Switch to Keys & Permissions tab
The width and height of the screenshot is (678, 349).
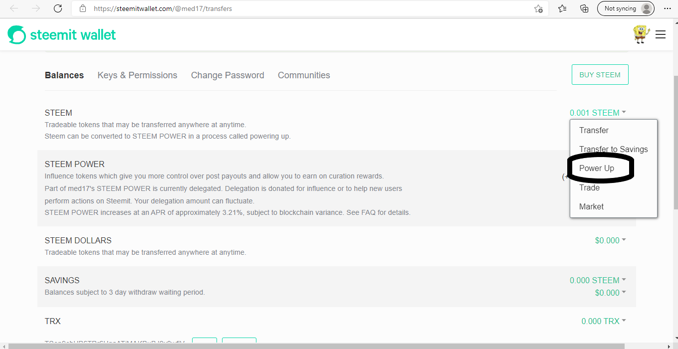pos(137,75)
